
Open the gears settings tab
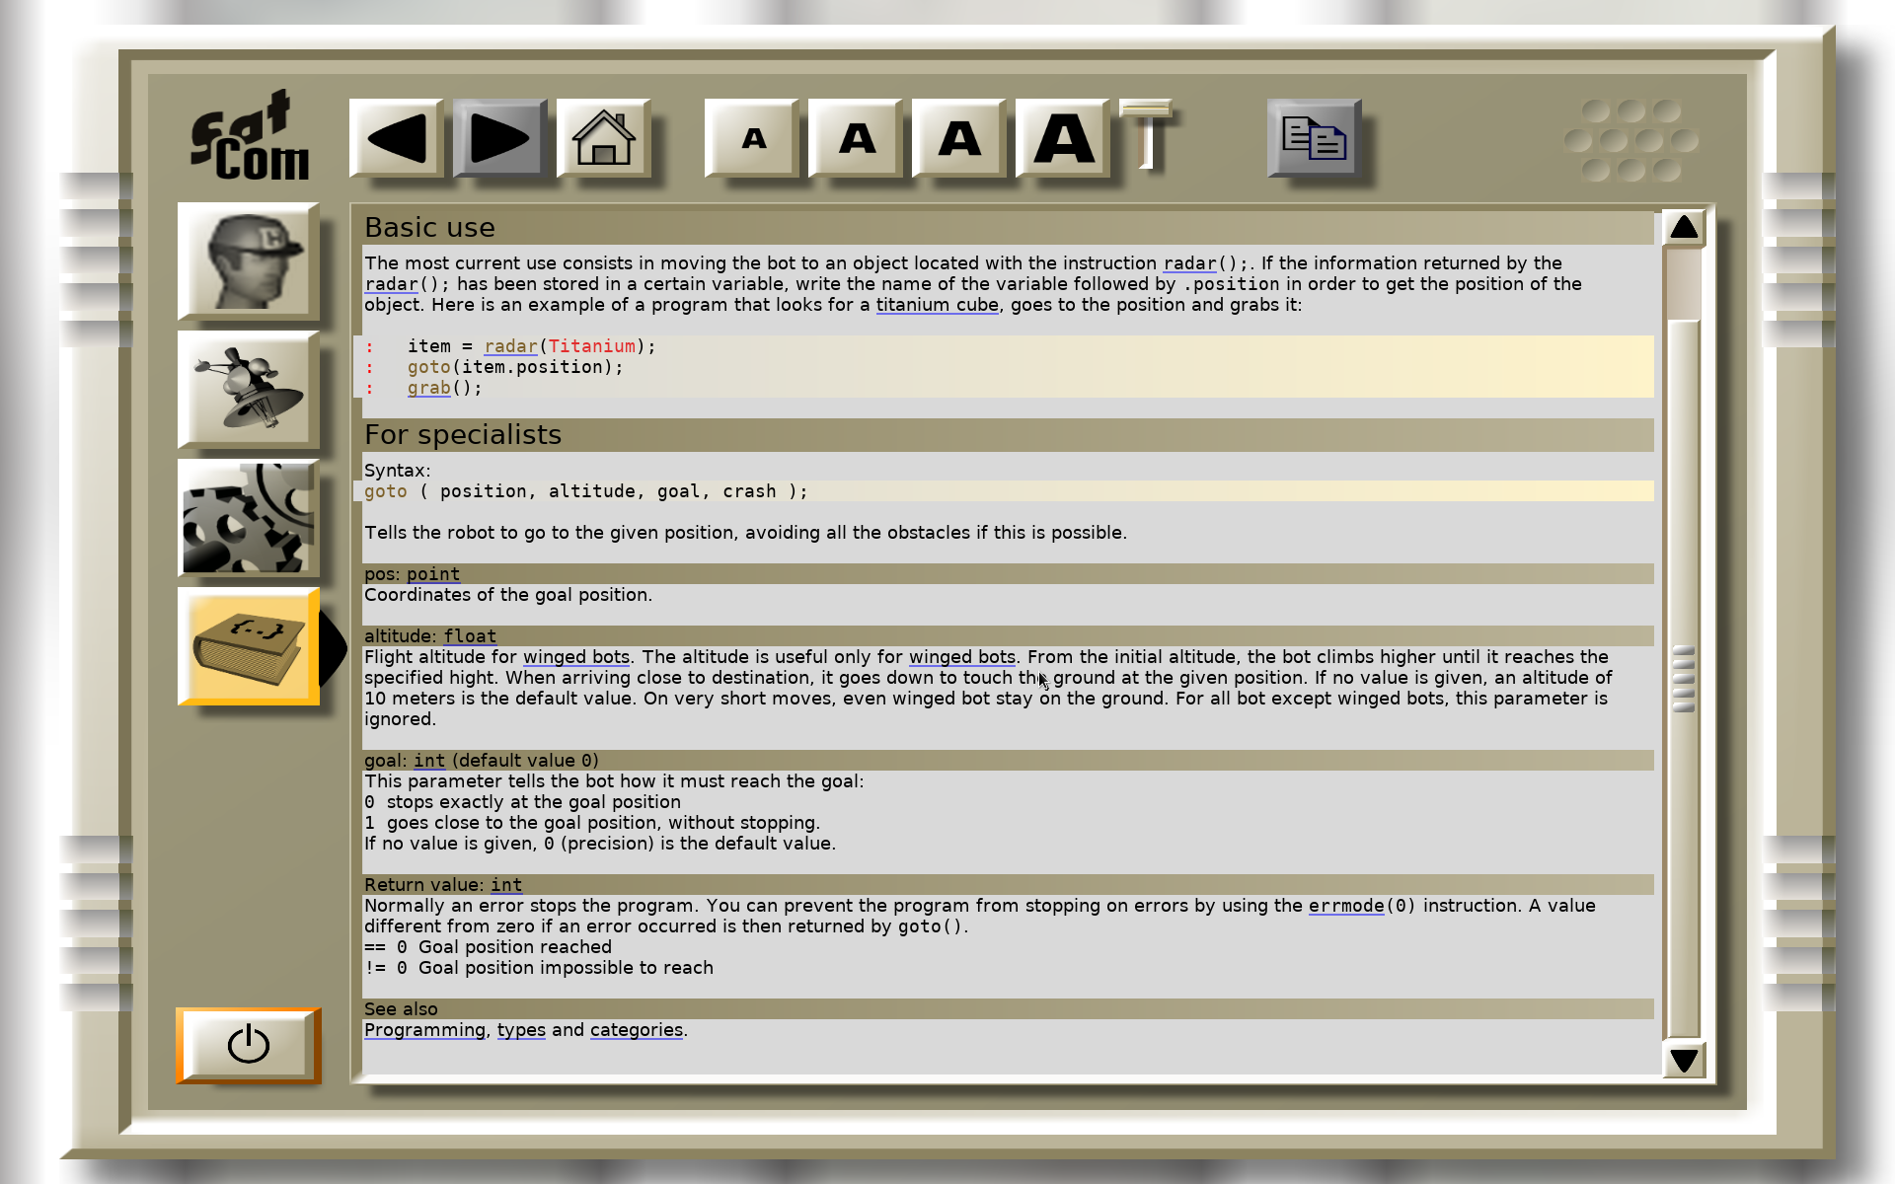click(x=249, y=518)
